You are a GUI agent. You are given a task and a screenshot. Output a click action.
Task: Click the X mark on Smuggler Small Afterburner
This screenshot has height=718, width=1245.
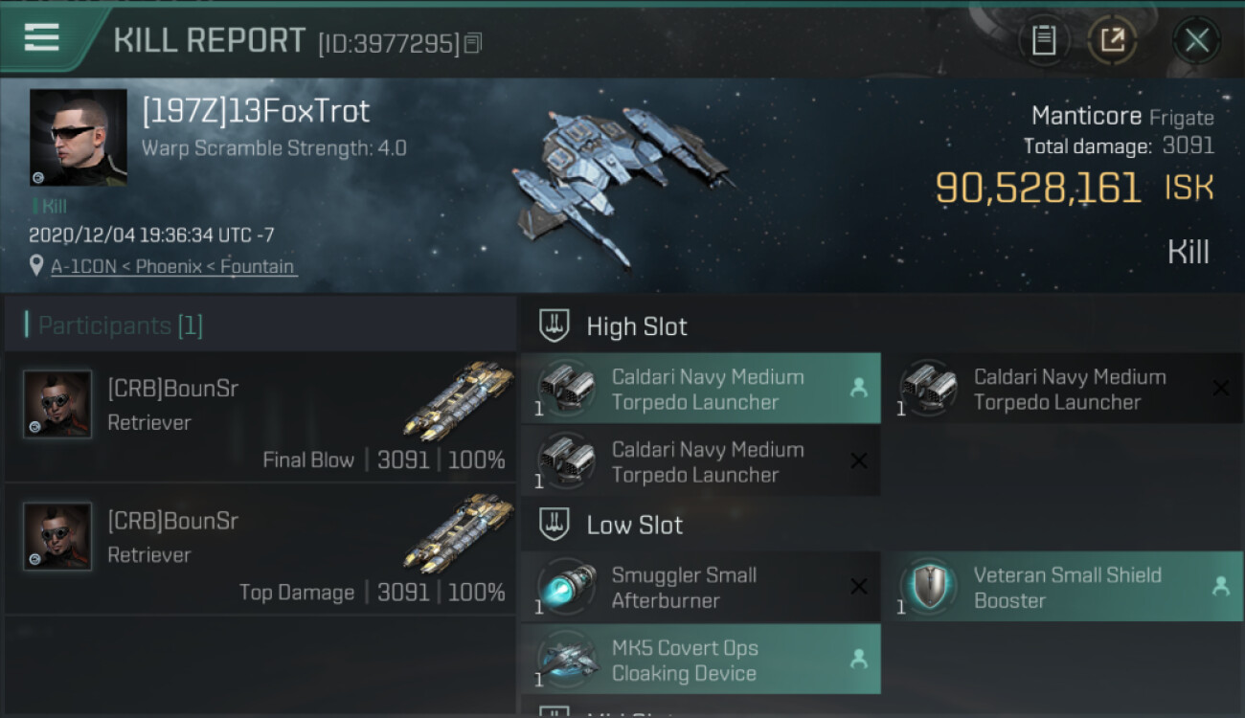pos(859,586)
